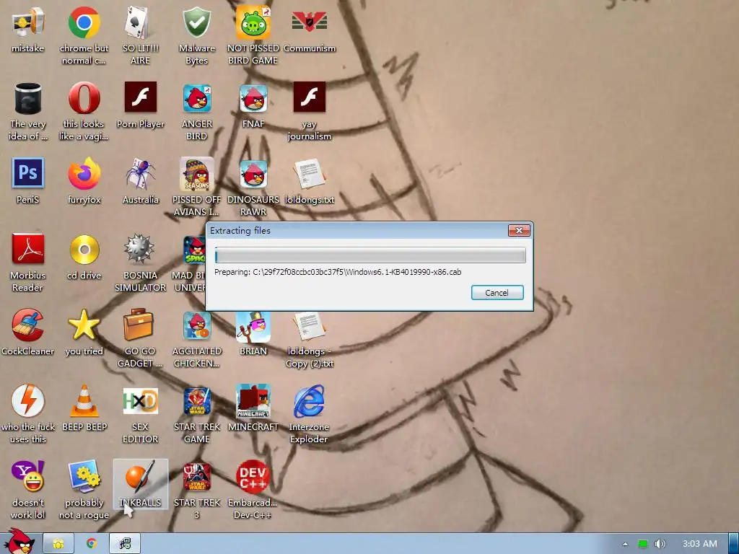
Task: Select the 'mistake' computer icon
Action: coord(28,22)
